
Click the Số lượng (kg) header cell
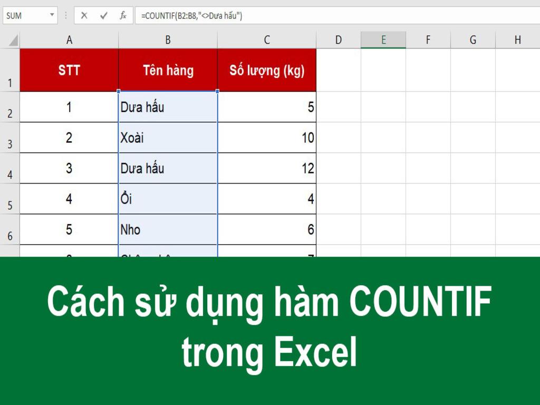pos(267,70)
